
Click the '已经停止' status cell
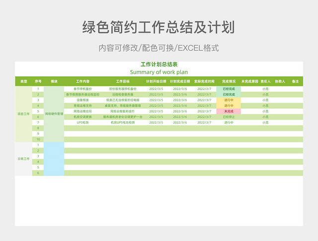click(x=229, y=117)
